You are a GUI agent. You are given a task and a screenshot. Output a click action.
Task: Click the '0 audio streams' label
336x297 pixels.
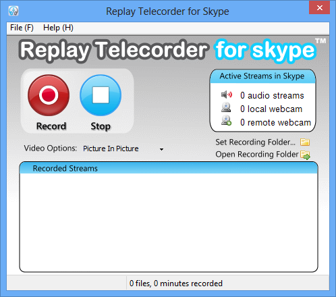[x=272, y=95]
